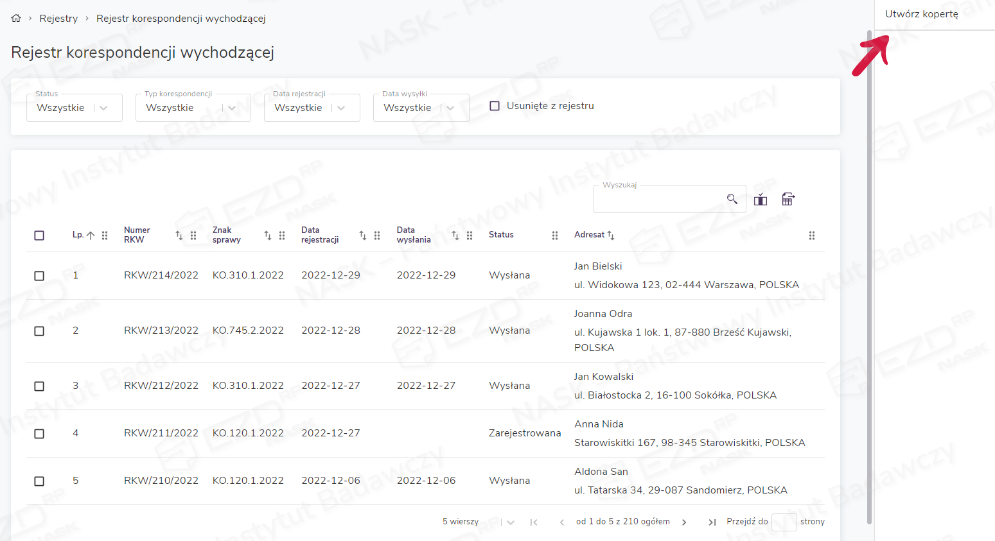Navigate to Rejestry breadcrumb
The image size is (995, 541).
(x=58, y=19)
